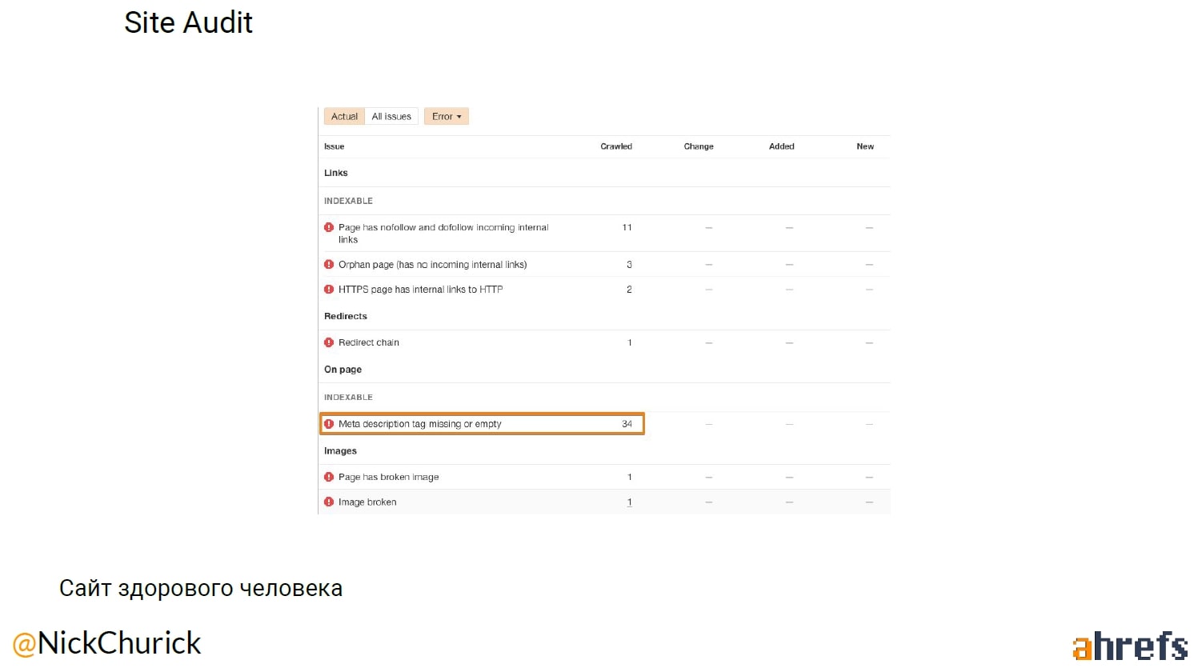Open the Redirect chain issue
The width and height of the screenshot is (1202, 672).
368,342
